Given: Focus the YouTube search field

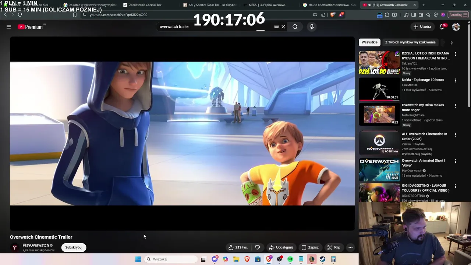Looking at the screenshot, I should (215, 26).
